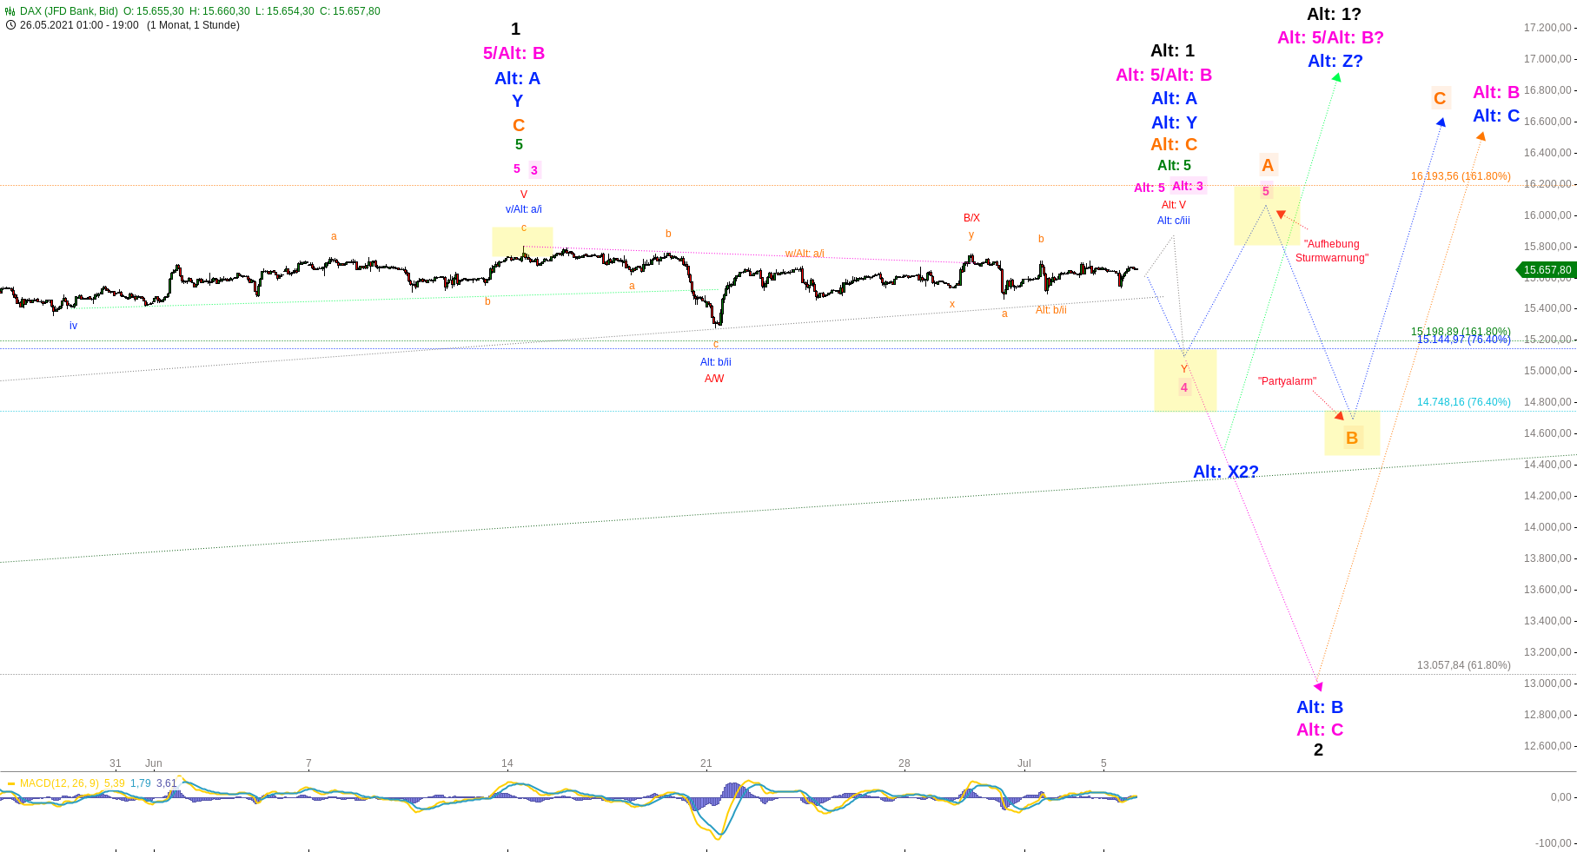Click the "21" date axis label

706,763
